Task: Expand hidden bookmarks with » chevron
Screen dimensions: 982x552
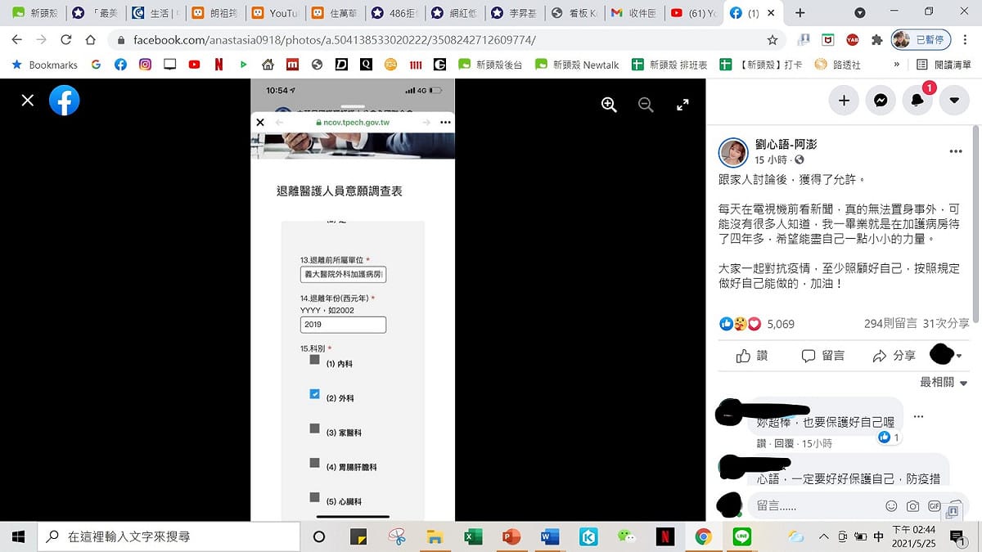Action: pyautogui.click(x=896, y=65)
